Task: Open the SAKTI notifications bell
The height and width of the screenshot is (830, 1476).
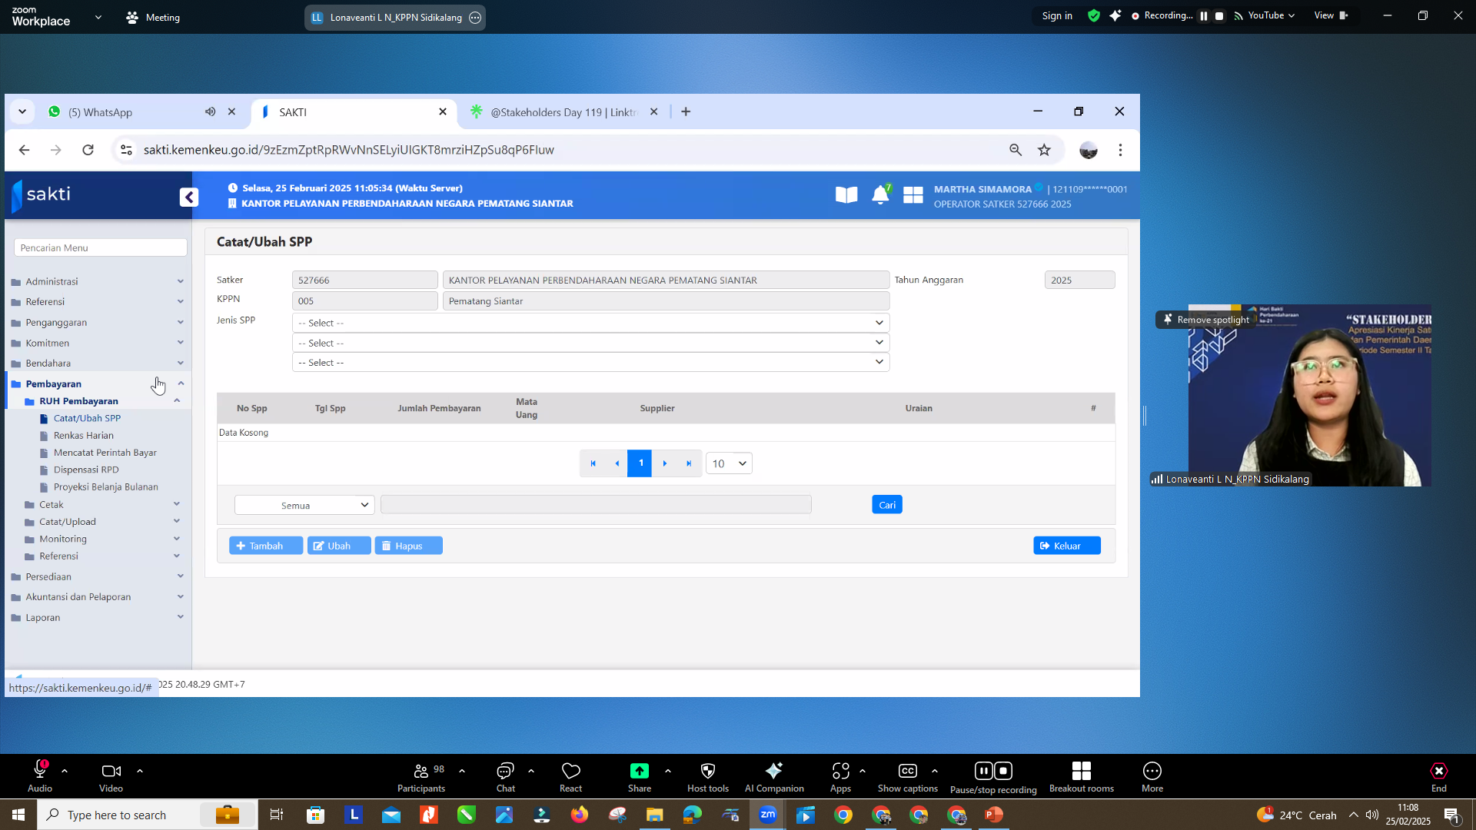Action: (x=880, y=195)
